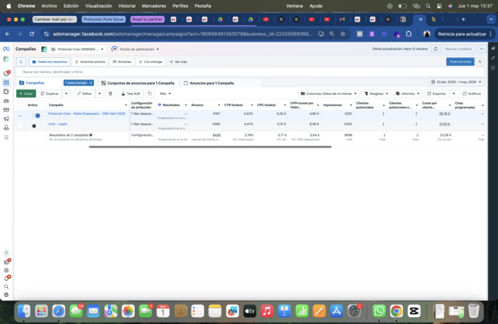
Task: Click the Crea una vista button
Action: 460,62
